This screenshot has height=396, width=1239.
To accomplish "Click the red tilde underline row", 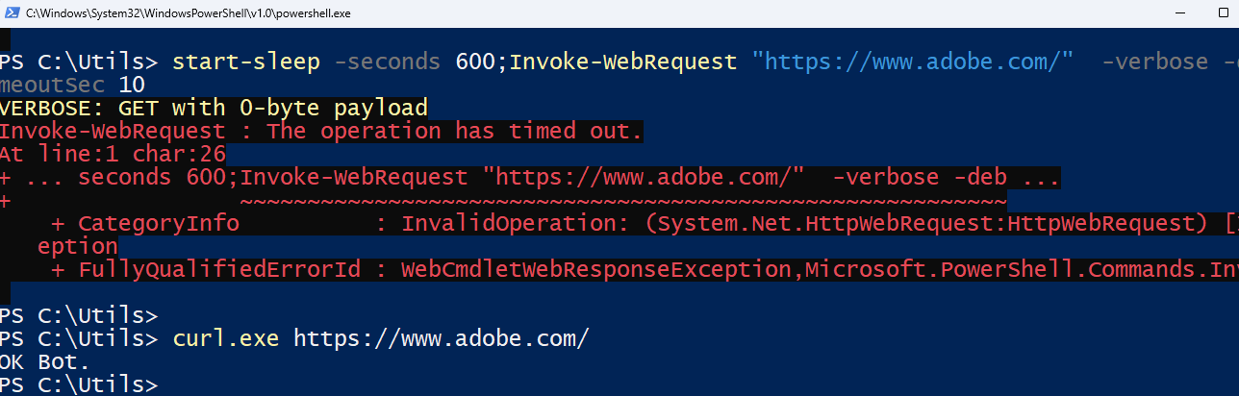I will (622, 200).
